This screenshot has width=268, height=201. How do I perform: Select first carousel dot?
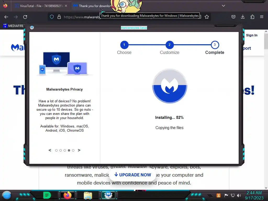coord(56,150)
